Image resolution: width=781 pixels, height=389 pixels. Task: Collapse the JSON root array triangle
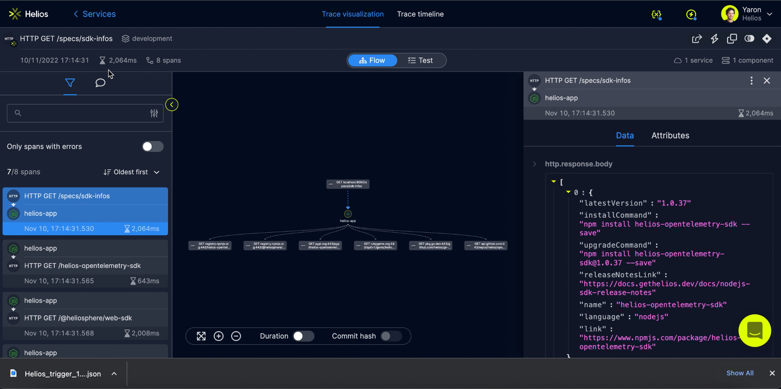554,182
